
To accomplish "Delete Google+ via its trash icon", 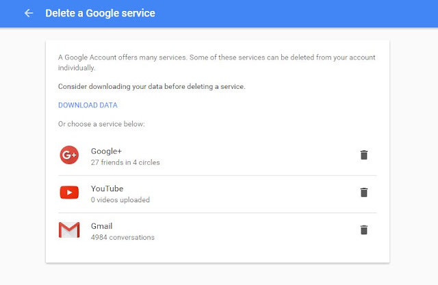I will click(363, 154).
